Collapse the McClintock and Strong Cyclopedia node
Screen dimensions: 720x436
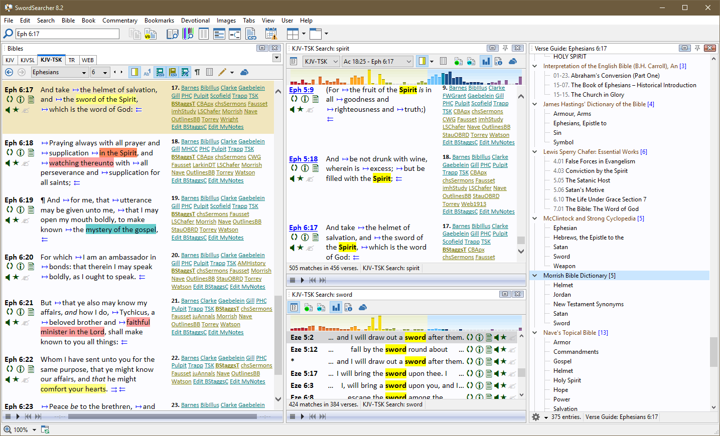[x=535, y=219]
